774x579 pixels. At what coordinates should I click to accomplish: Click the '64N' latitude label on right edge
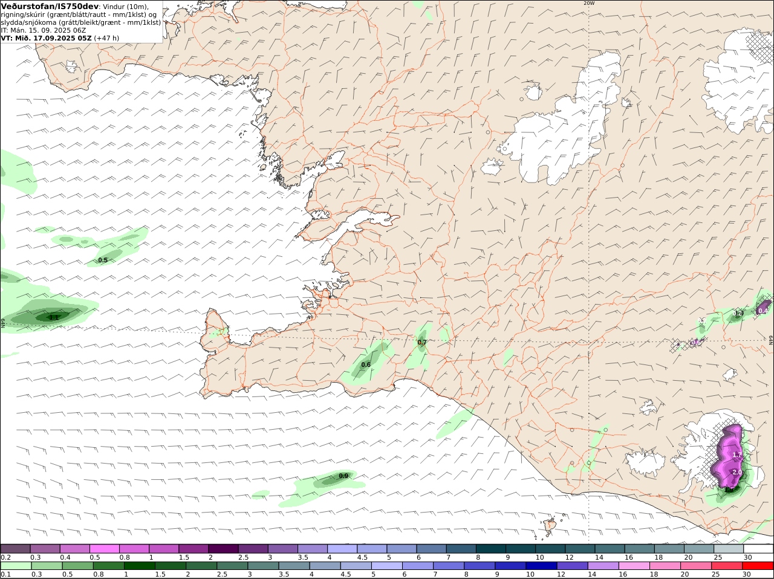[x=771, y=340]
